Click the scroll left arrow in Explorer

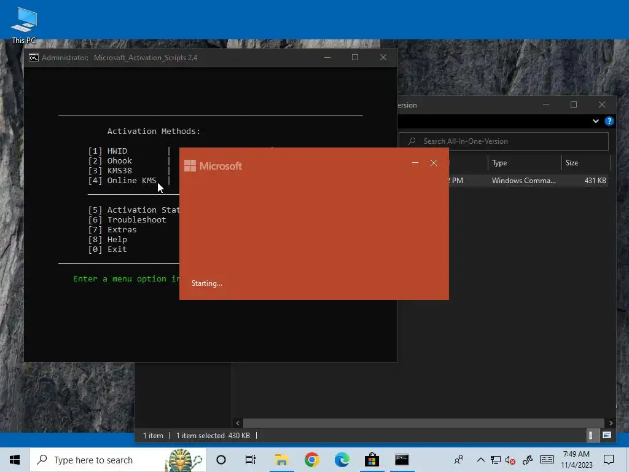click(238, 423)
